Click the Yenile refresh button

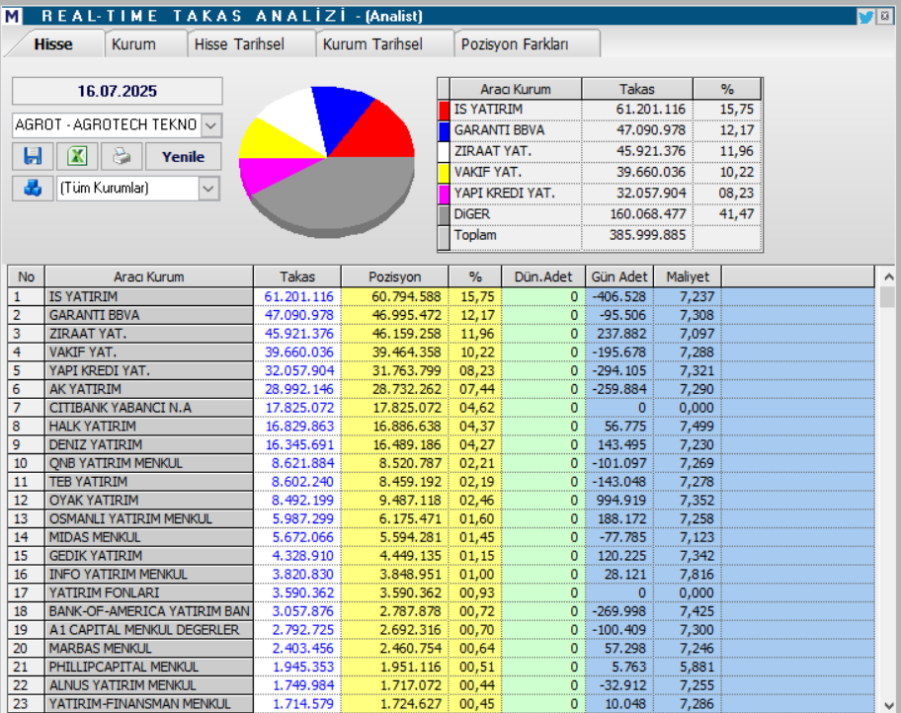[183, 156]
